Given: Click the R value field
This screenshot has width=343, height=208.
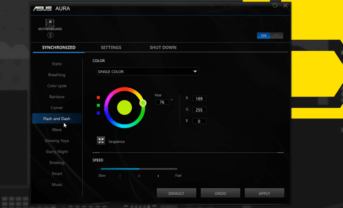Looking at the screenshot, I should (199, 98).
